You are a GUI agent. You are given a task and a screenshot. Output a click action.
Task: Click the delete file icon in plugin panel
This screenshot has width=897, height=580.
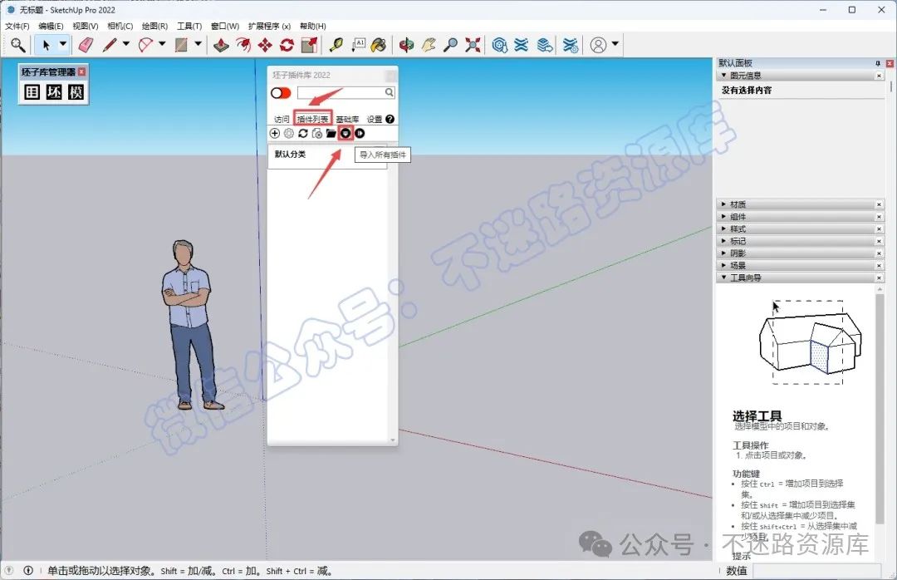(317, 134)
